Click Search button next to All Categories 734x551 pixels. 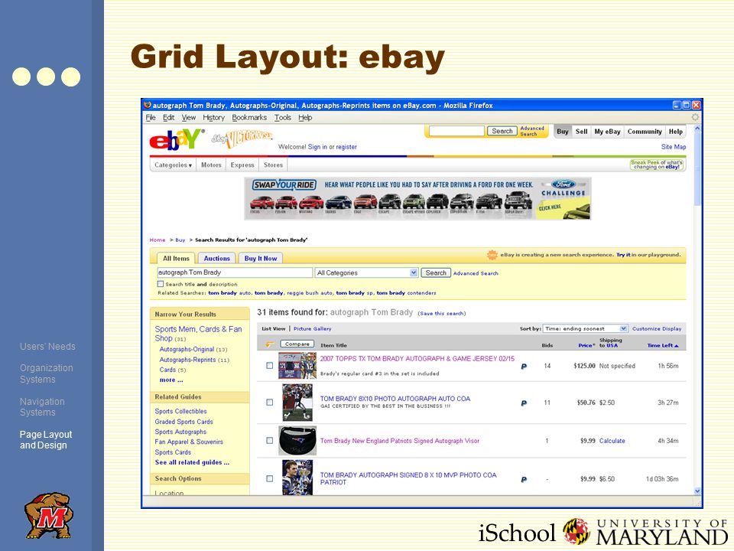[436, 272]
